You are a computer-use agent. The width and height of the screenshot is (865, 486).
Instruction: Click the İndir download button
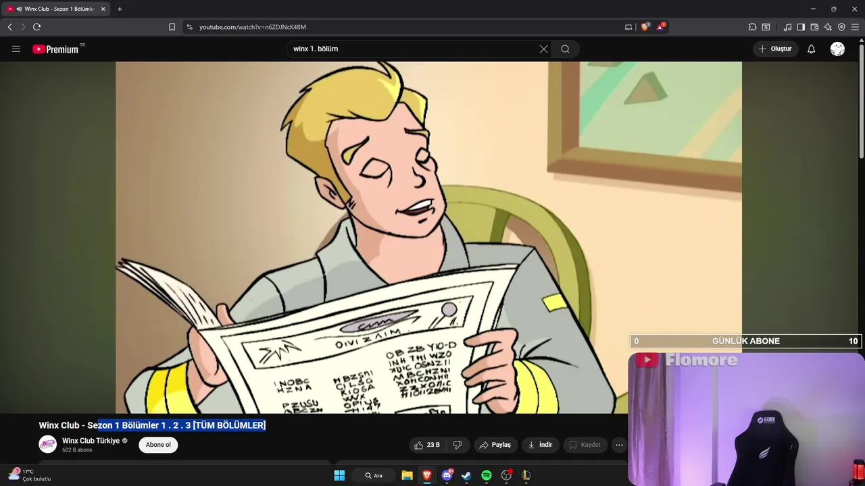[x=540, y=445]
